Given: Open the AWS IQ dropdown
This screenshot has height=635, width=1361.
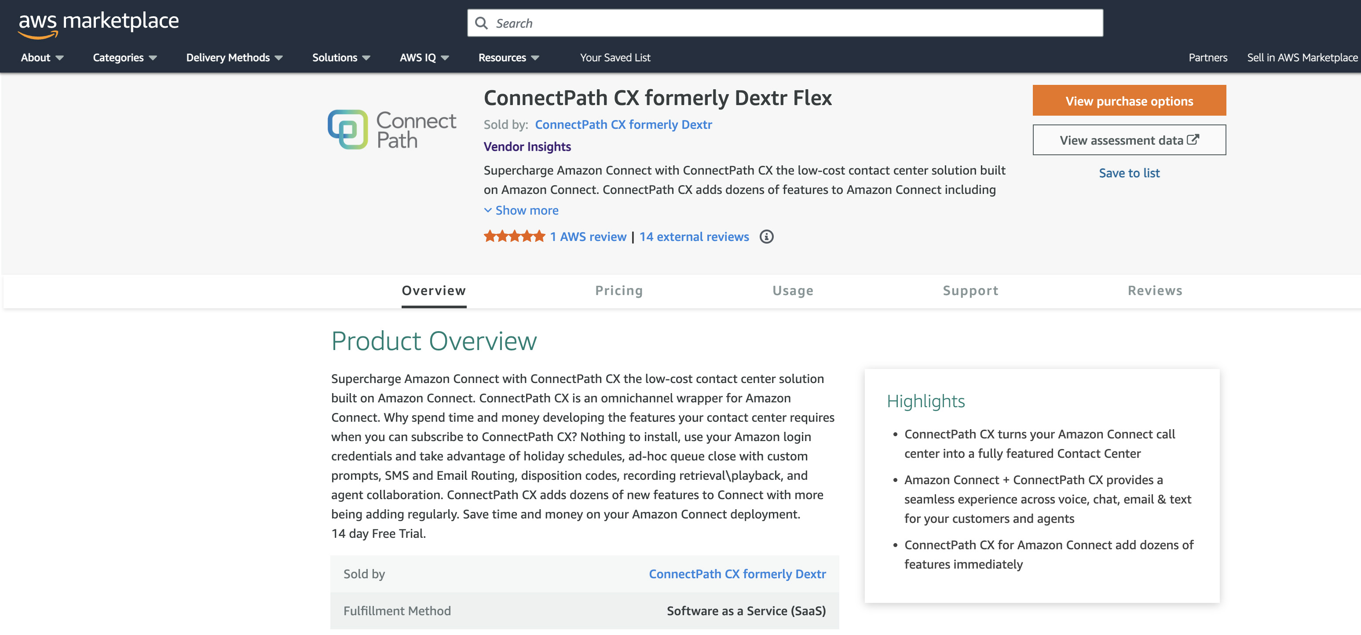Looking at the screenshot, I should coord(424,58).
